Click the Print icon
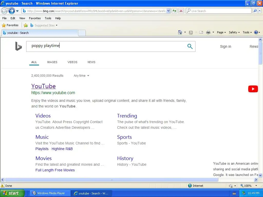The image size is (263, 197). point(208,32)
